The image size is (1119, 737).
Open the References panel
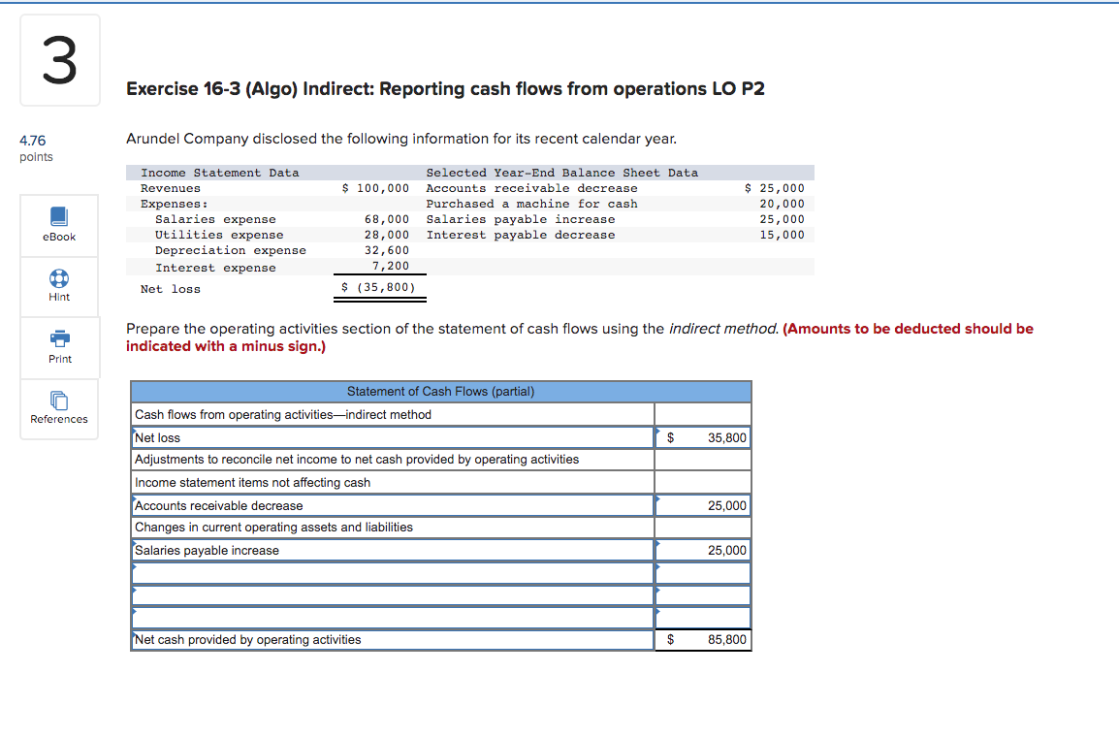click(59, 408)
